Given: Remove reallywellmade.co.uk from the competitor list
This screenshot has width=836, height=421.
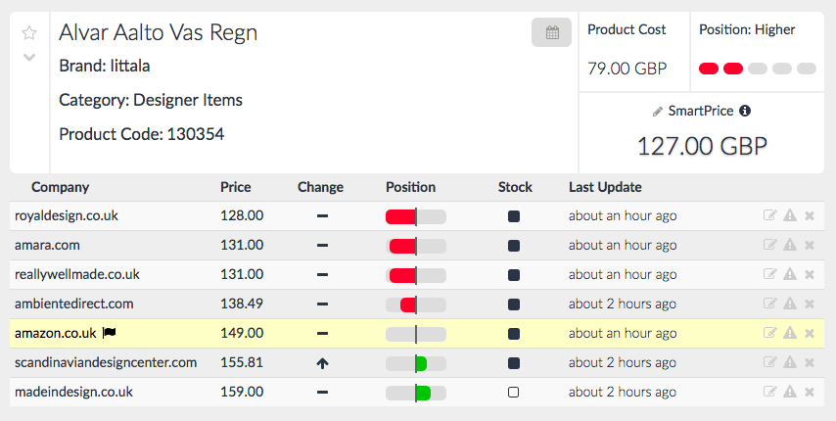Looking at the screenshot, I should pyautogui.click(x=810, y=275).
